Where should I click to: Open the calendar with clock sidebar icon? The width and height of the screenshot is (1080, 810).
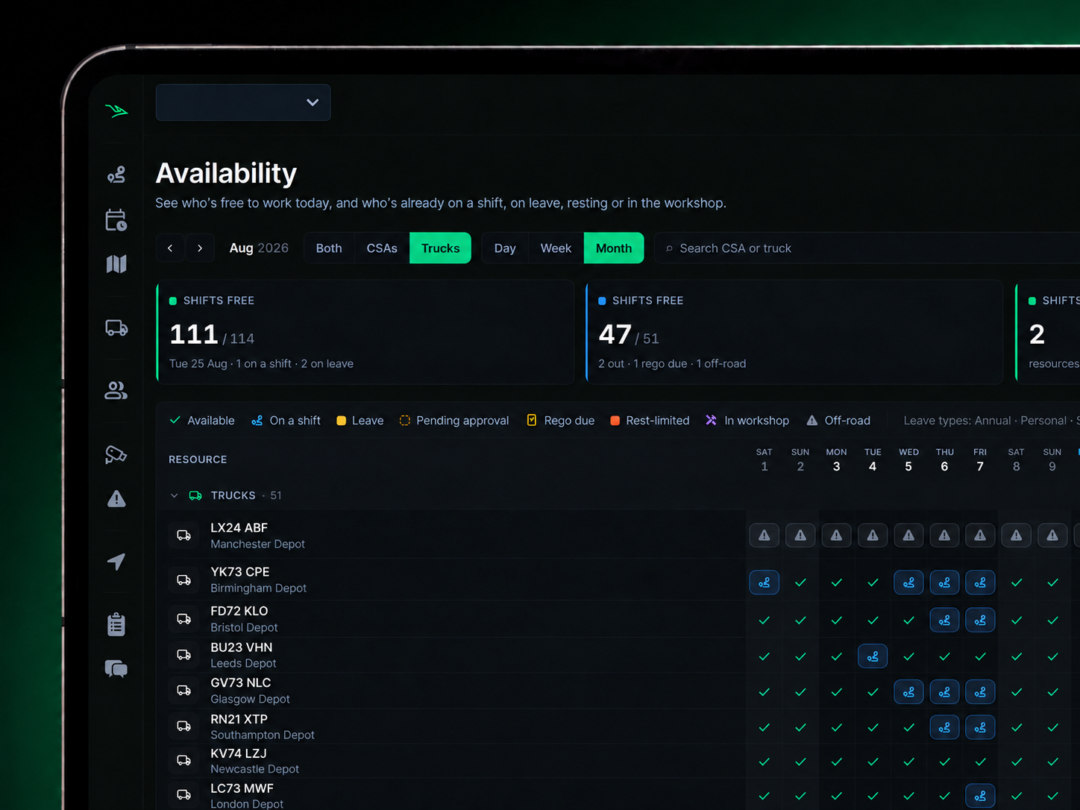116,220
